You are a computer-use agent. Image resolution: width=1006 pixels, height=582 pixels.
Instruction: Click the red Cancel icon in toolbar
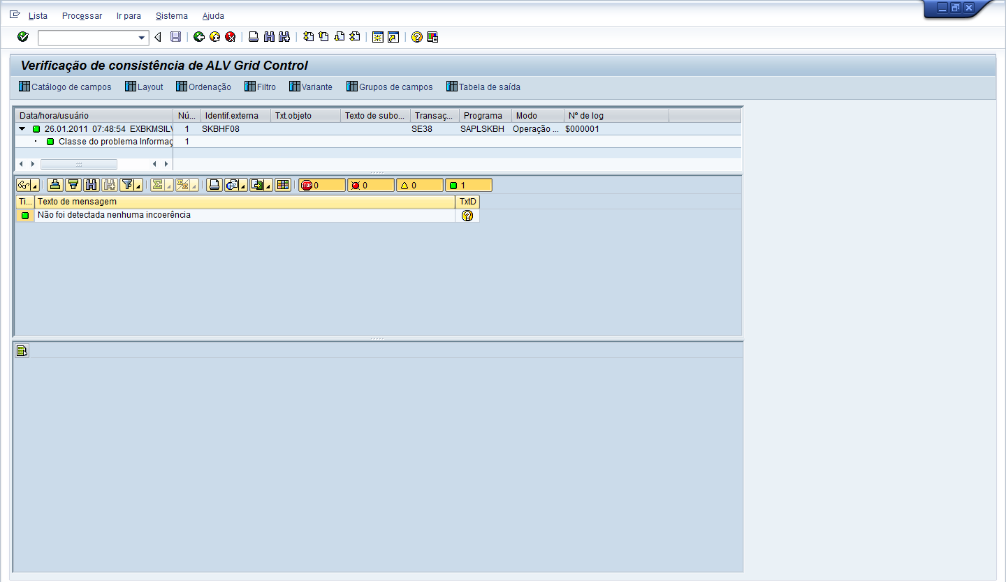[x=230, y=37]
